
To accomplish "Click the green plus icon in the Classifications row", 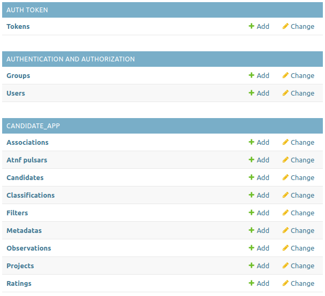I will pos(251,194).
